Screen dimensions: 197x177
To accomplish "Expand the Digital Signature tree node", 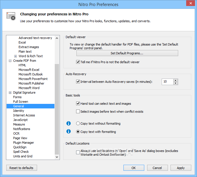I will [10, 92].
